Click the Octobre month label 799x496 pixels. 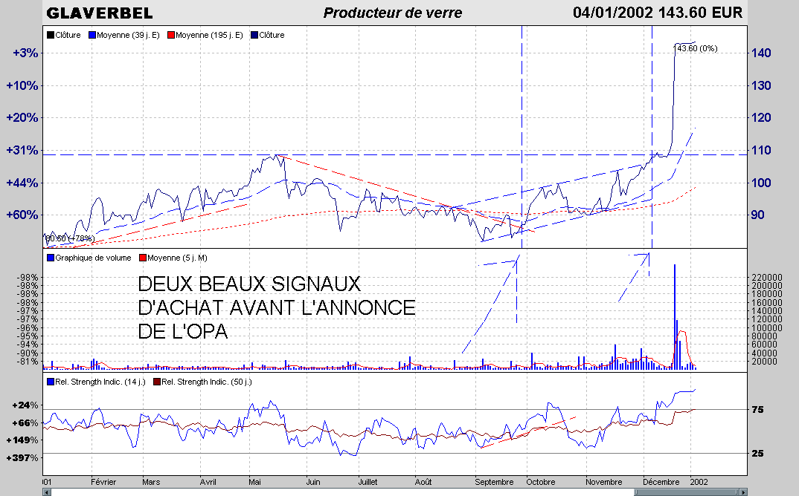click(541, 482)
